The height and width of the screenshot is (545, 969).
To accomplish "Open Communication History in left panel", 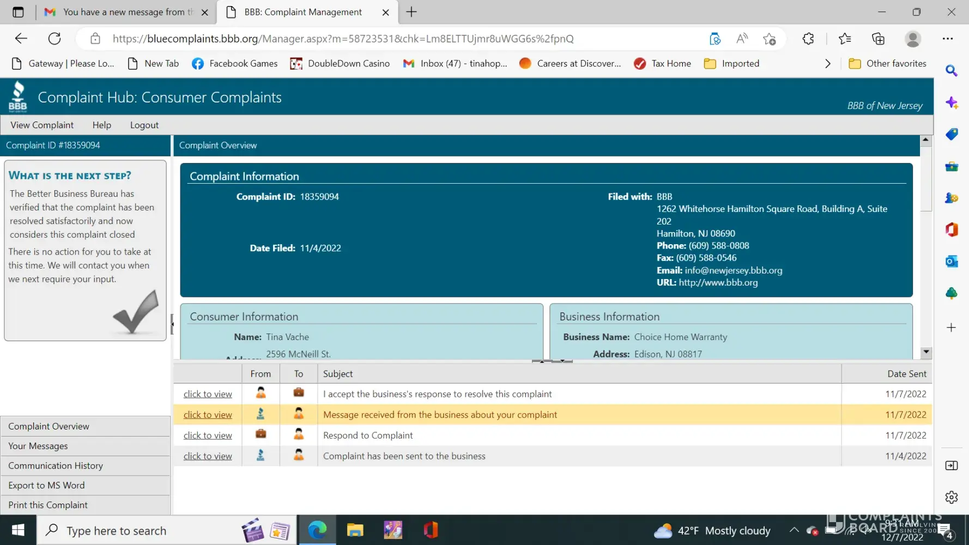I will [56, 466].
